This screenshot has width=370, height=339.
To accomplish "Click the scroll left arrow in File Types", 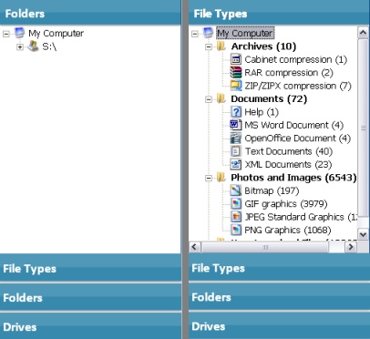I will [194, 247].
